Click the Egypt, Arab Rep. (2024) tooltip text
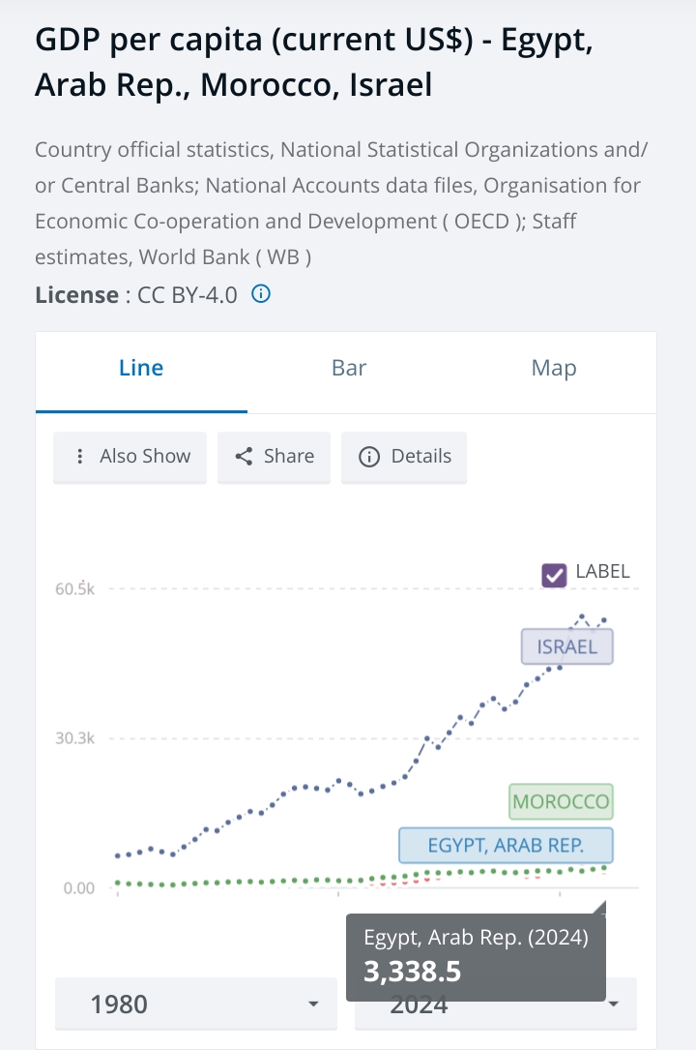Screen dimensions: 696x1050 476,938
